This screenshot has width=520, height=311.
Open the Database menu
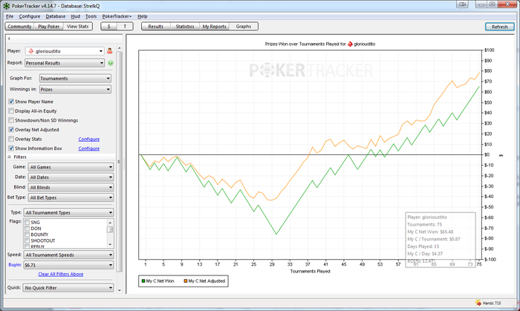click(x=56, y=16)
